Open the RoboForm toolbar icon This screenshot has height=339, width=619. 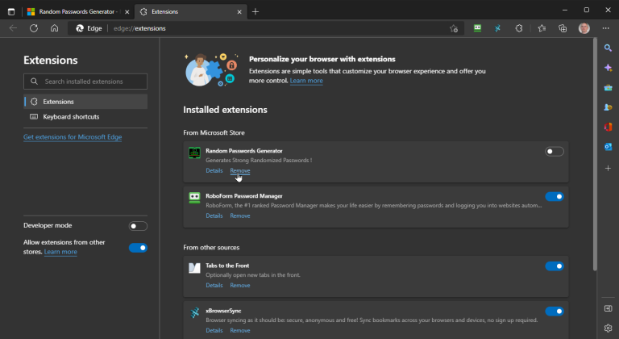coord(477,28)
